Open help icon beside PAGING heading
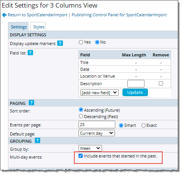Screen dimensions: 182x176 click(31, 103)
